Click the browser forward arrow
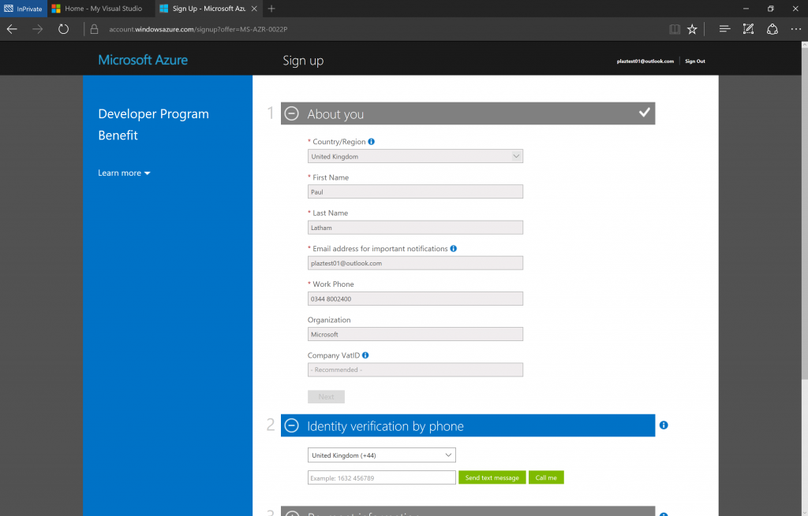Screen dimensions: 808x516 38,29
